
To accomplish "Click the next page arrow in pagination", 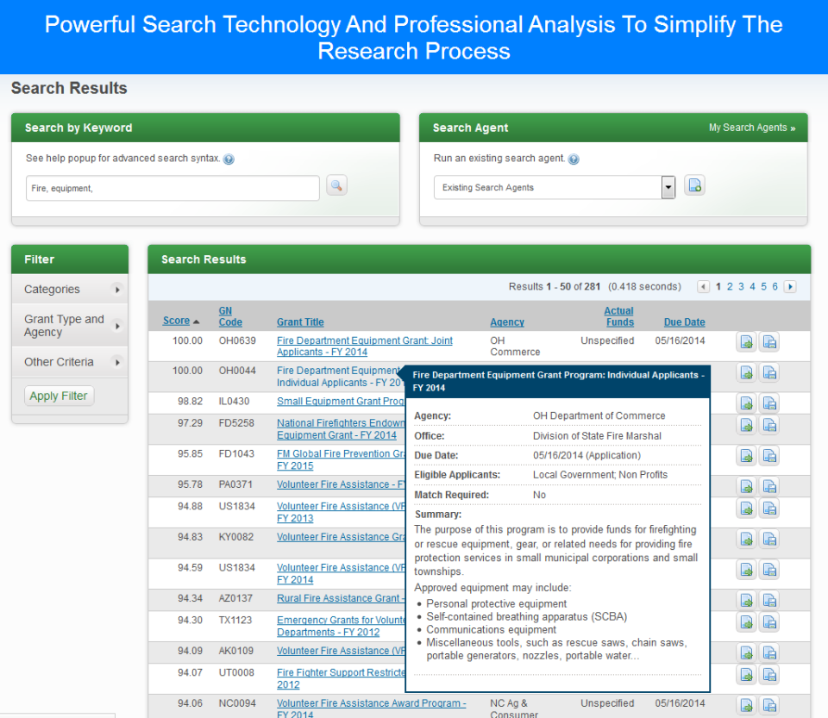I will 789,286.
